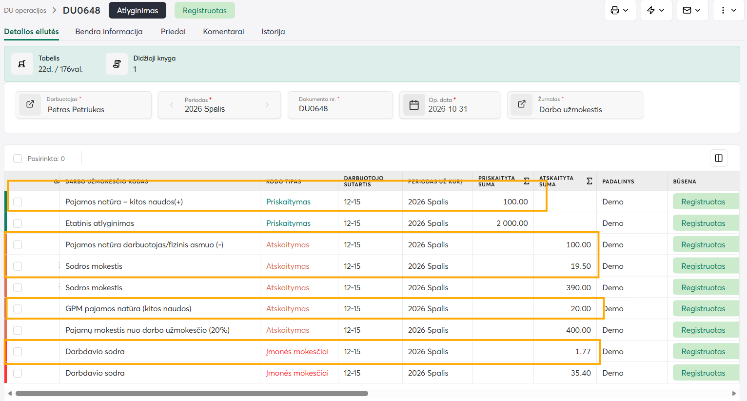This screenshot has height=401, width=747.
Task: Toggle the Pasirinkta select-all checkbox
Action: pyautogui.click(x=18, y=159)
